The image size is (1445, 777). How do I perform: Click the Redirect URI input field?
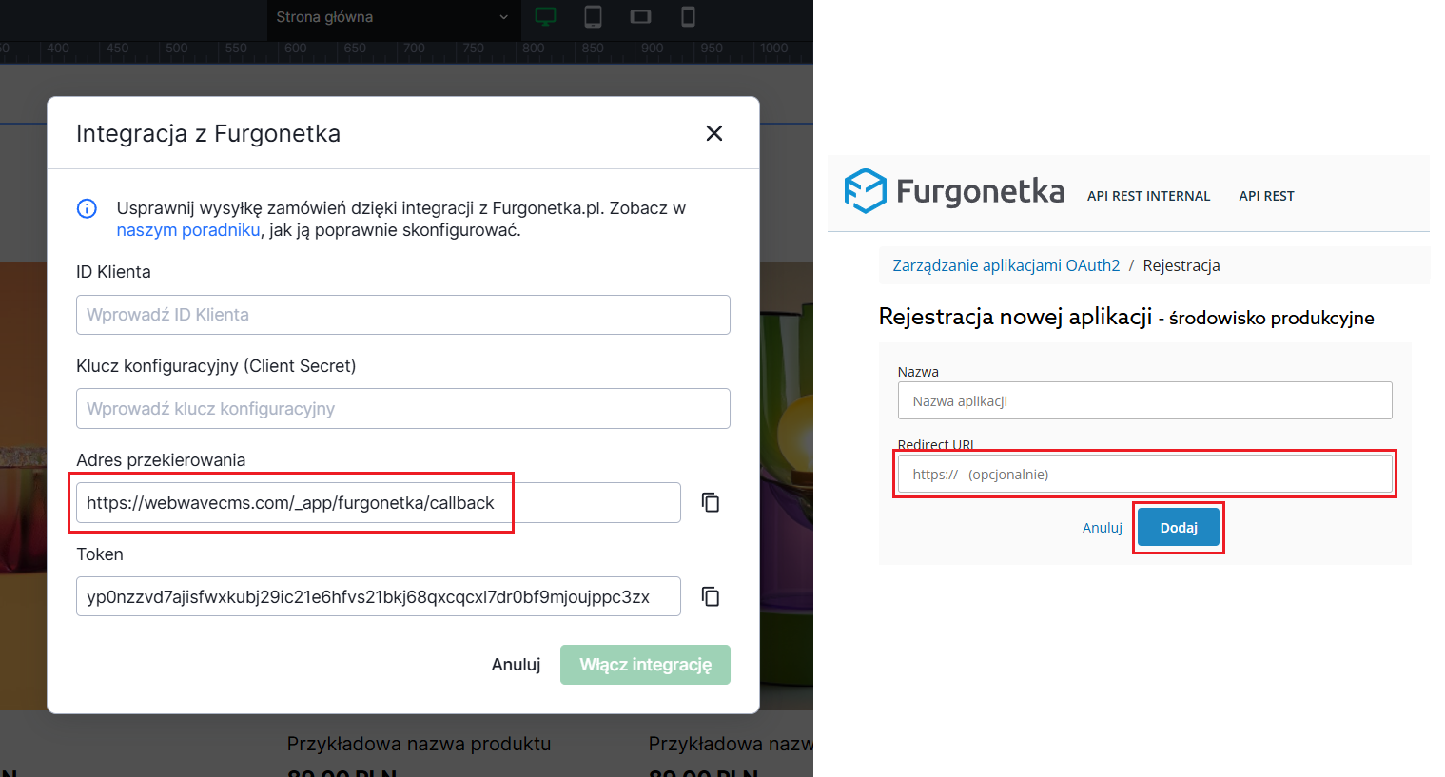1144,474
